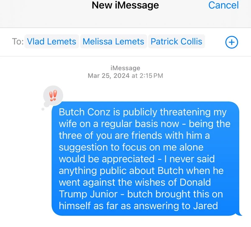The width and height of the screenshot is (251, 227).
Task: Click the New iMessage title
Action: point(125,5)
